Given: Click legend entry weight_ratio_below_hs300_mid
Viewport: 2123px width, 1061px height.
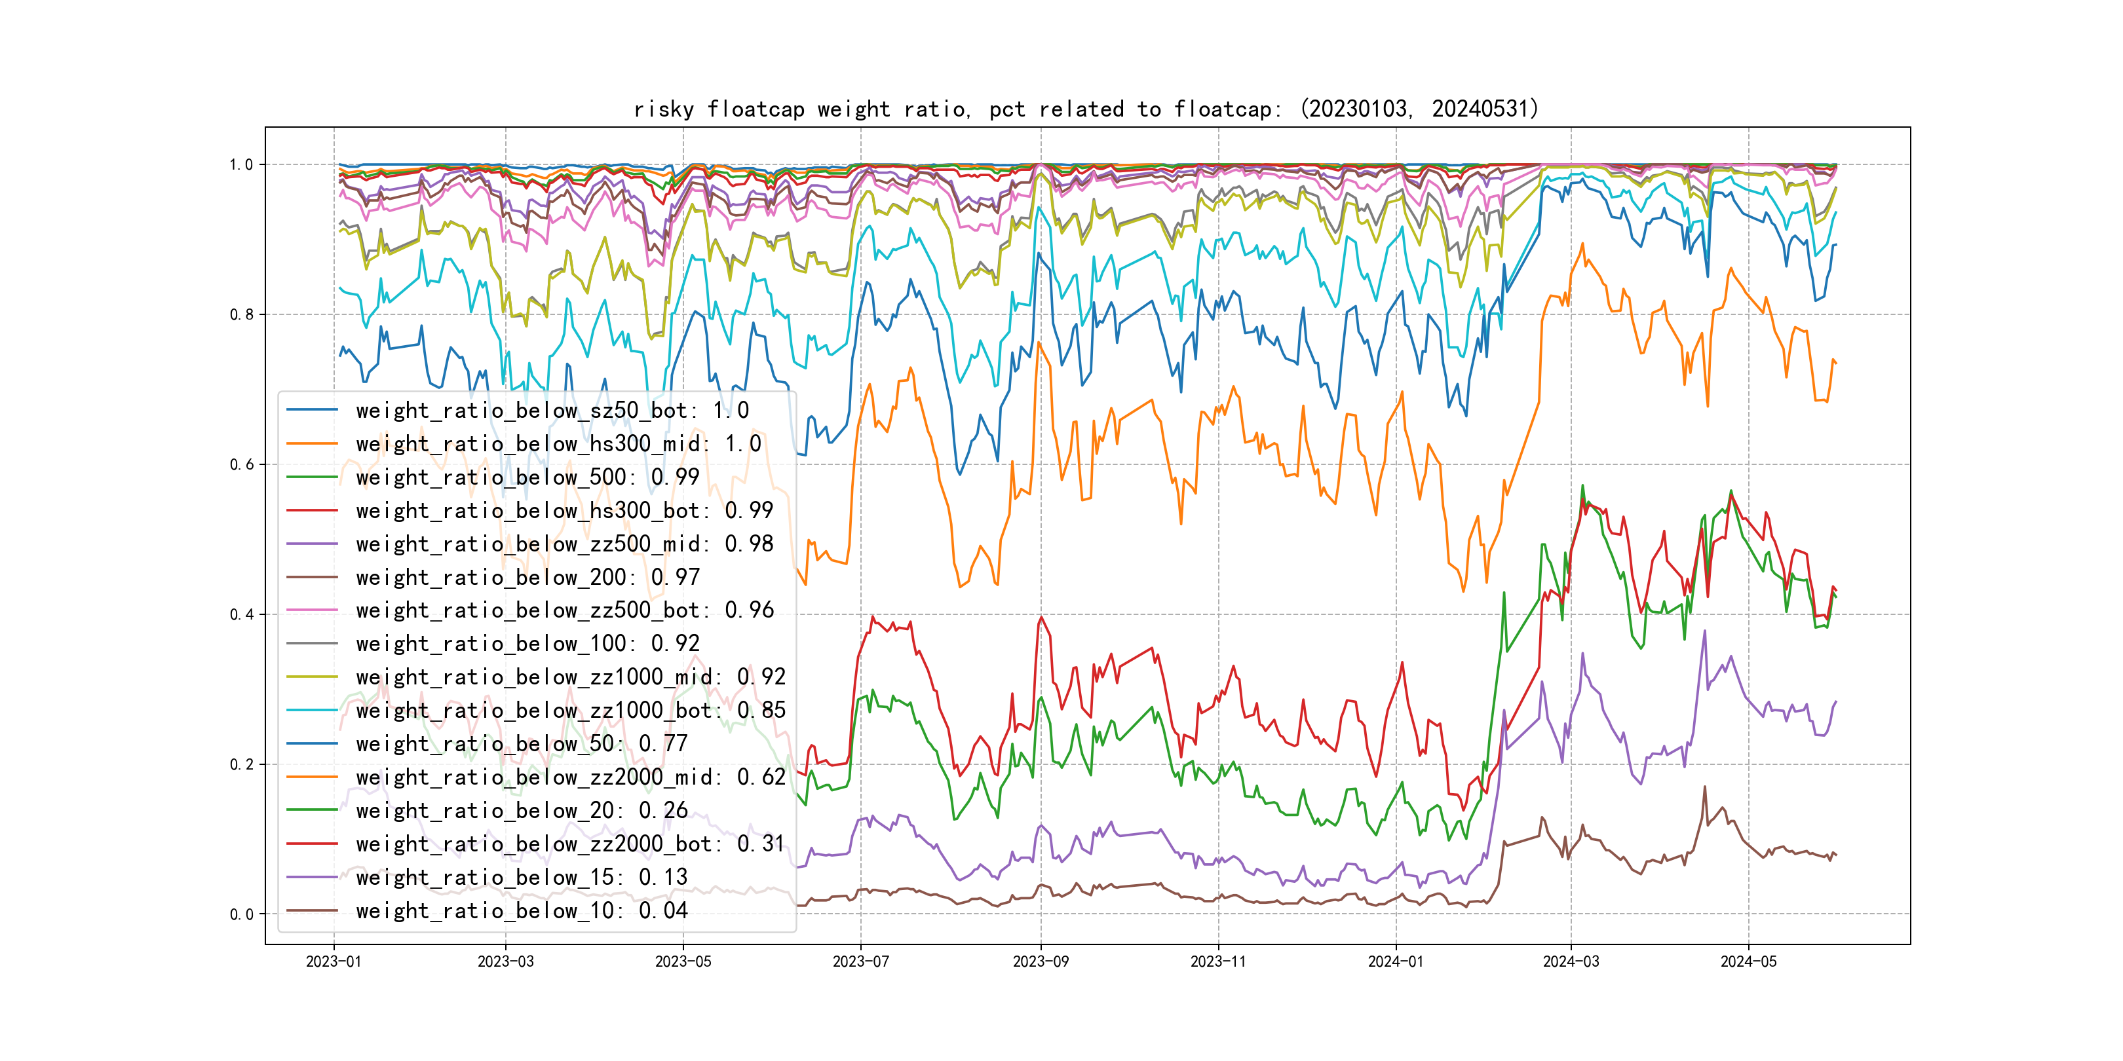Looking at the screenshot, I should (558, 444).
